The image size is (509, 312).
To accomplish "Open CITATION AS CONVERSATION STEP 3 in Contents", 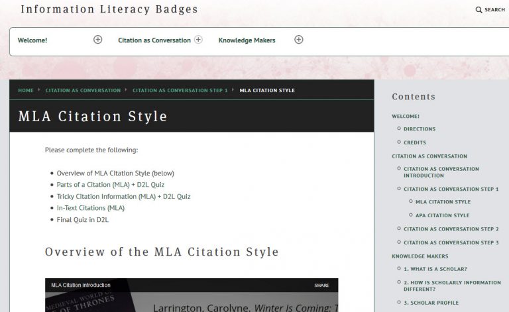I will (451, 242).
